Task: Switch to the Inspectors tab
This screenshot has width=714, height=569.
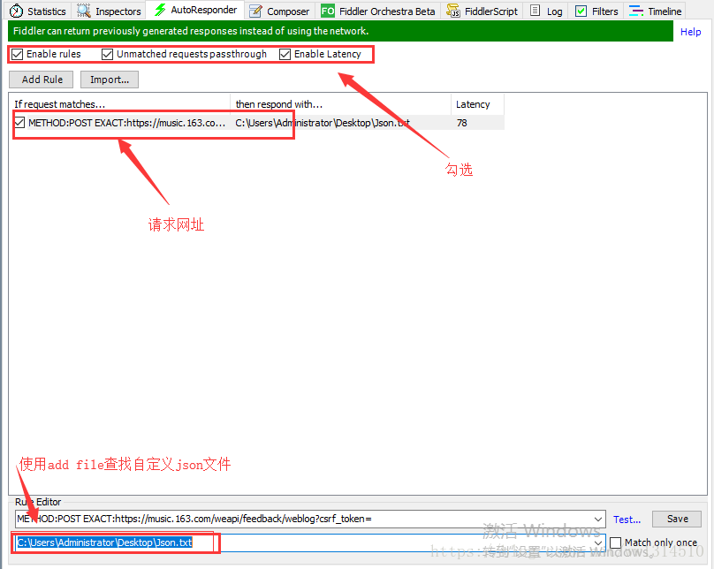Action: pyautogui.click(x=109, y=11)
